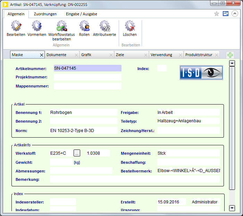This screenshot has height=216, width=243.
Task: Close the Produktstruktur tab
Action: tap(217, 55)
